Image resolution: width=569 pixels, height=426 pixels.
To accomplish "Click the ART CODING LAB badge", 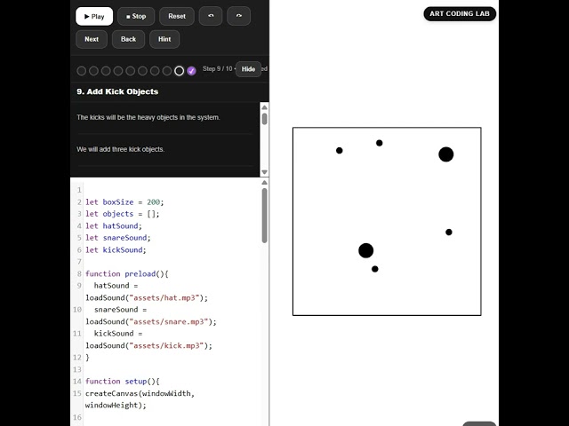I will tap(460, 14).
